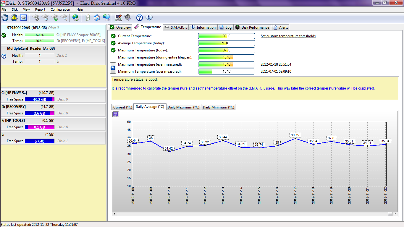
Task: Click the disk with green checkmark icon
Action: point(54,17)
